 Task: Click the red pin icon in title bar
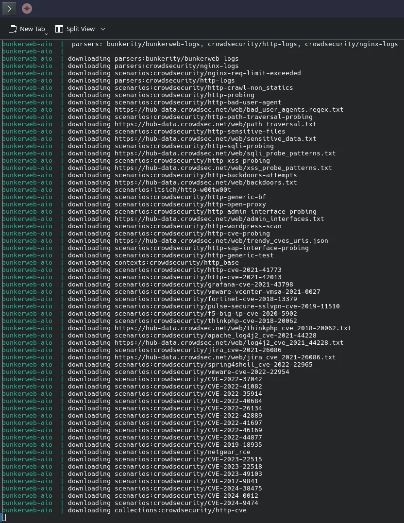tap(27, 9)
